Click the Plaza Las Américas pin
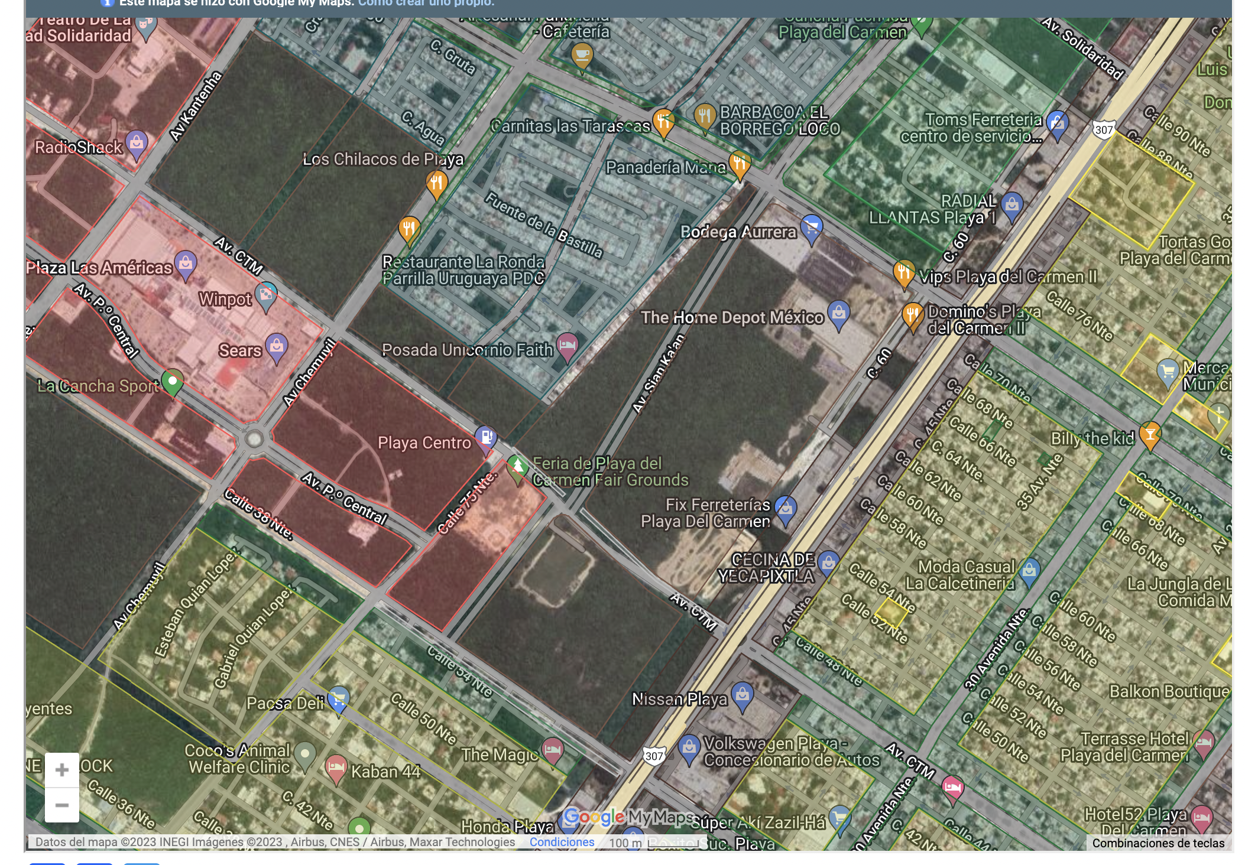This screenshot has width=1245, height=865. click(185, 262)
